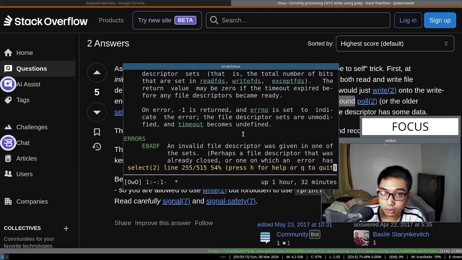This screenshot has height=260, width=462.
Task: Click workspace 2 indicator in bottom bar
Action: 2,257
